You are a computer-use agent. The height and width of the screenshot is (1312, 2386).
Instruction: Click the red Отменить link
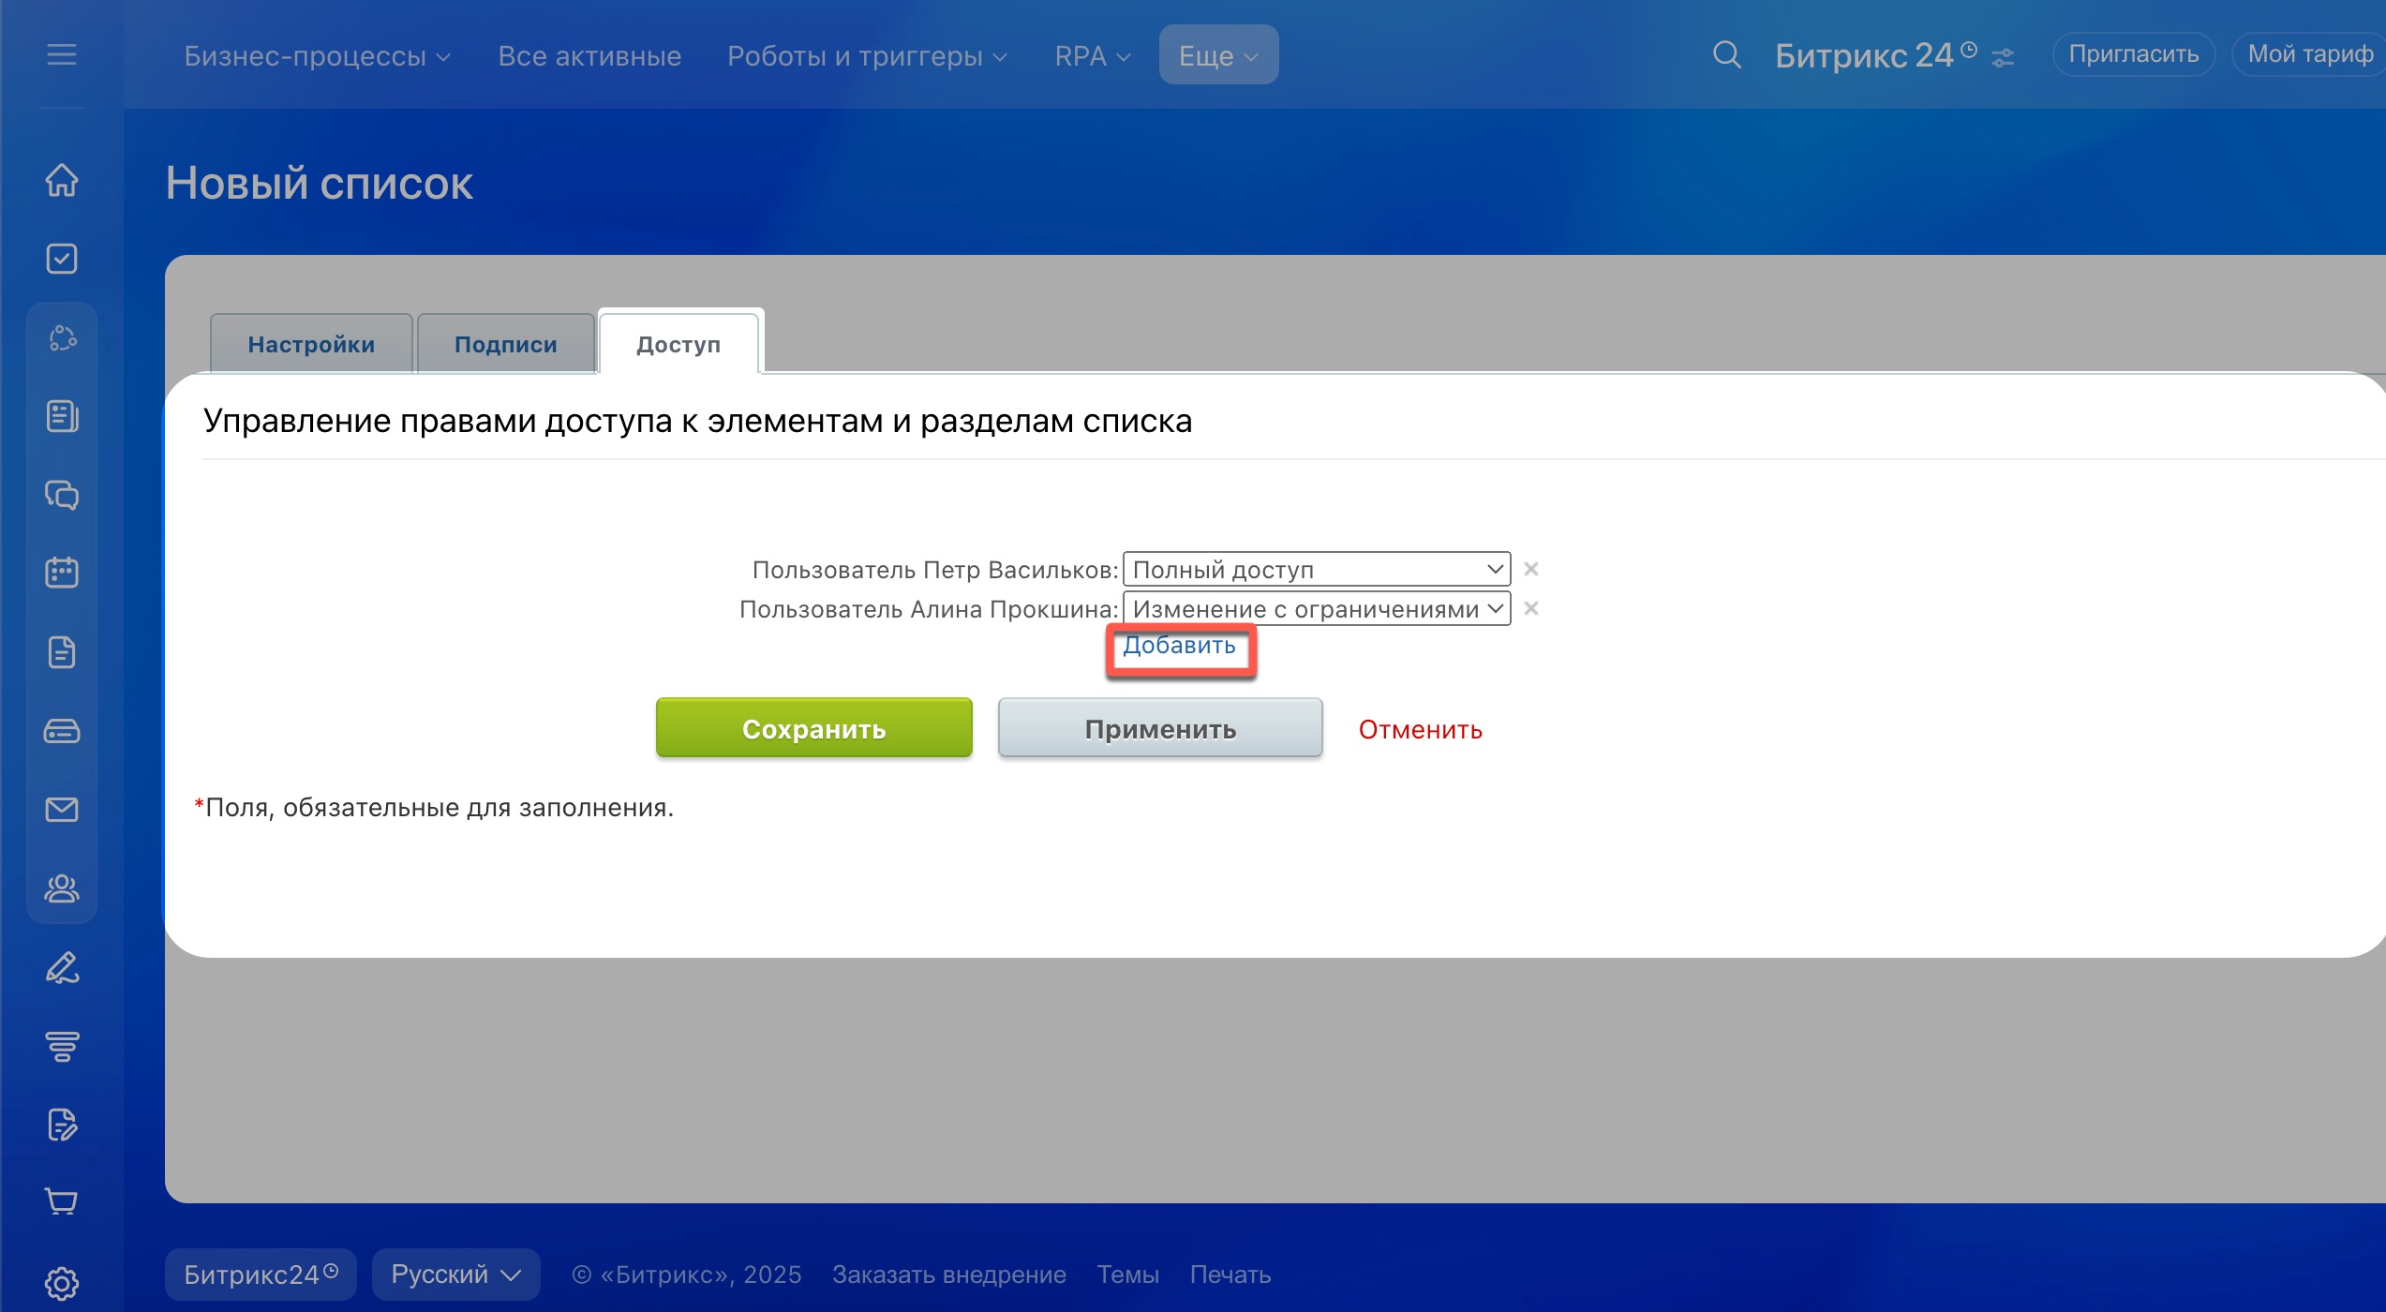pos(1420,729)
